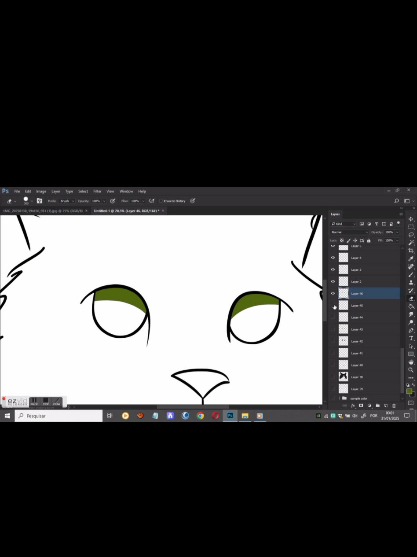Enable the Erase to History checkbox

coord(161,201)
